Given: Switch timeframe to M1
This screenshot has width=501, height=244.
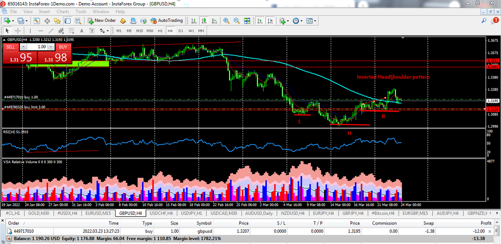Looking at the screenshot, I should 119,30.
